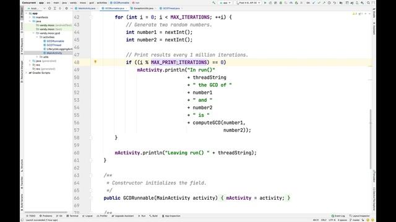Open the Logcat tool window
This screenshot has width=396, height=222.
coord(87,216)
